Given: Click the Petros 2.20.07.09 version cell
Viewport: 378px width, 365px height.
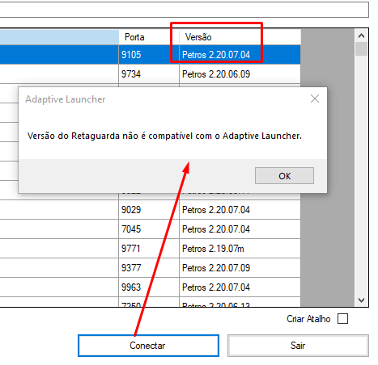Looking at the screenshot, I should pos(240,268).
